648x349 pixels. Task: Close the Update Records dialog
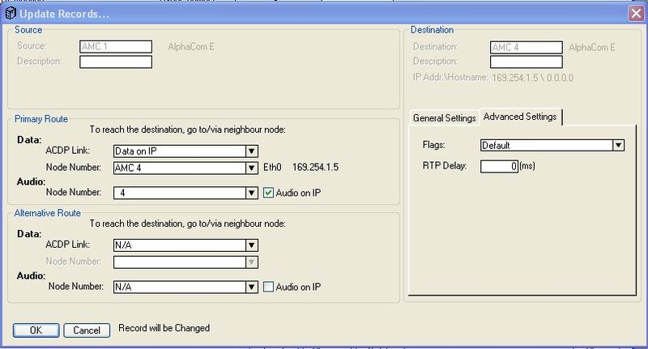coord(636,12)
